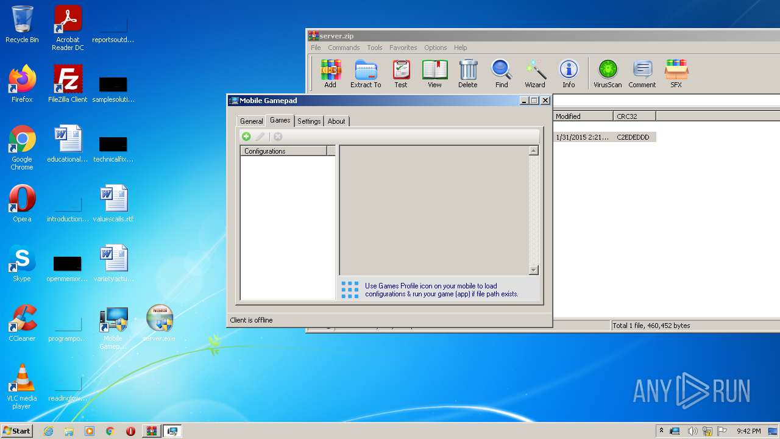Open the Chrome icon on the taskbar
780x439 pixels.
coord(110,431)
